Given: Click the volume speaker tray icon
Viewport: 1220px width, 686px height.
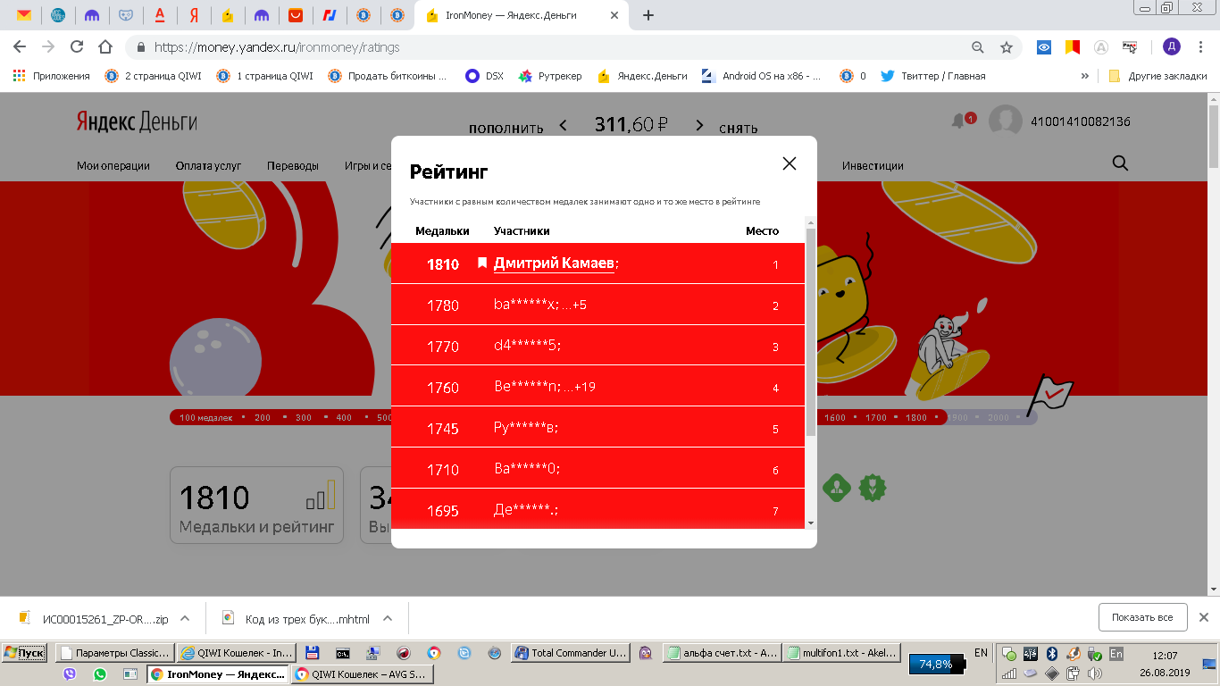Looking at the screenshot, I should [x=1095, y=673].
